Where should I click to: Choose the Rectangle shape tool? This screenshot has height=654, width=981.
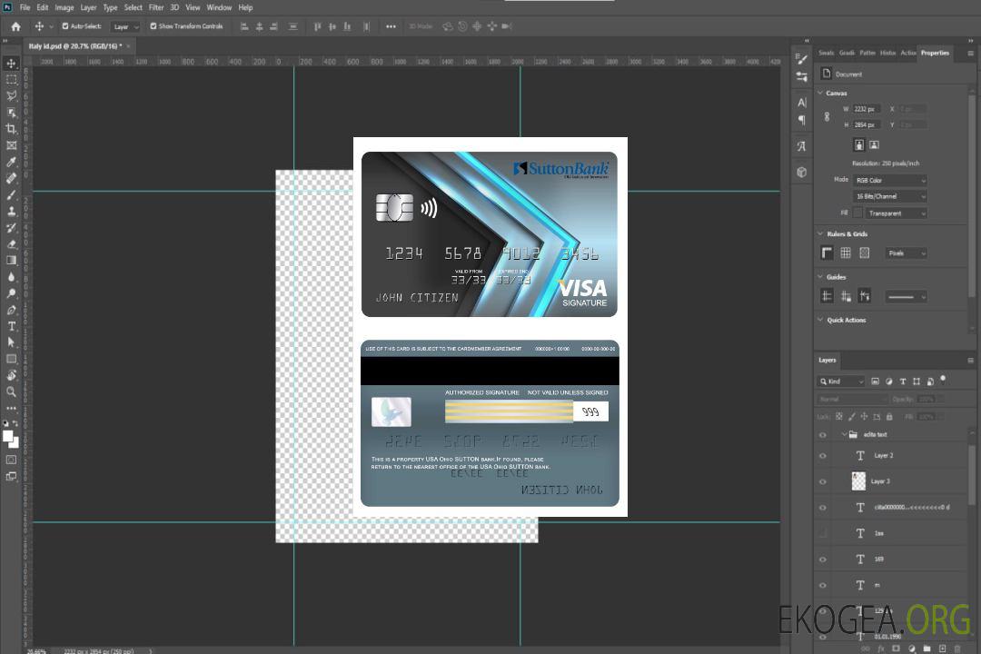pos(11,359)
